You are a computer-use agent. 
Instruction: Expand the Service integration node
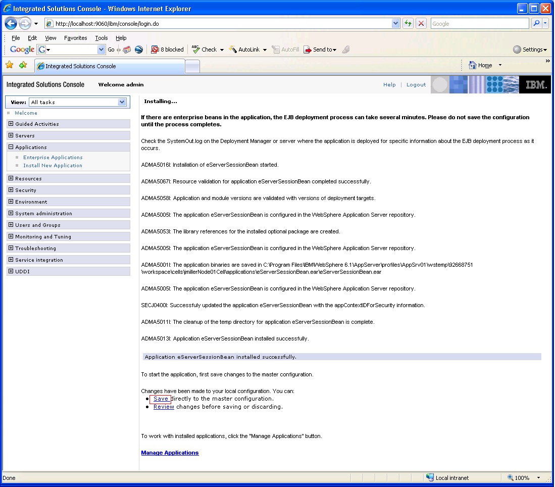coord(11,260)
